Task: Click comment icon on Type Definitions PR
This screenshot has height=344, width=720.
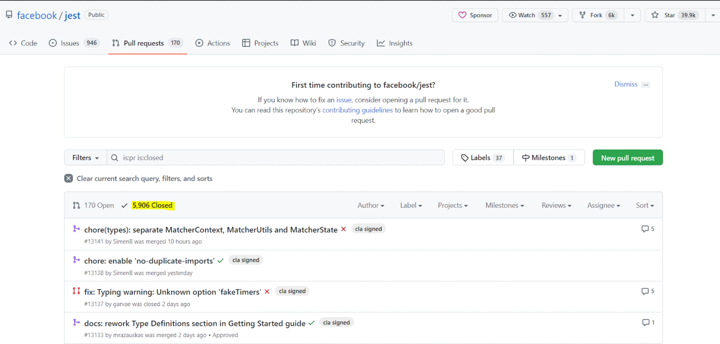Action: coord(648,322)
